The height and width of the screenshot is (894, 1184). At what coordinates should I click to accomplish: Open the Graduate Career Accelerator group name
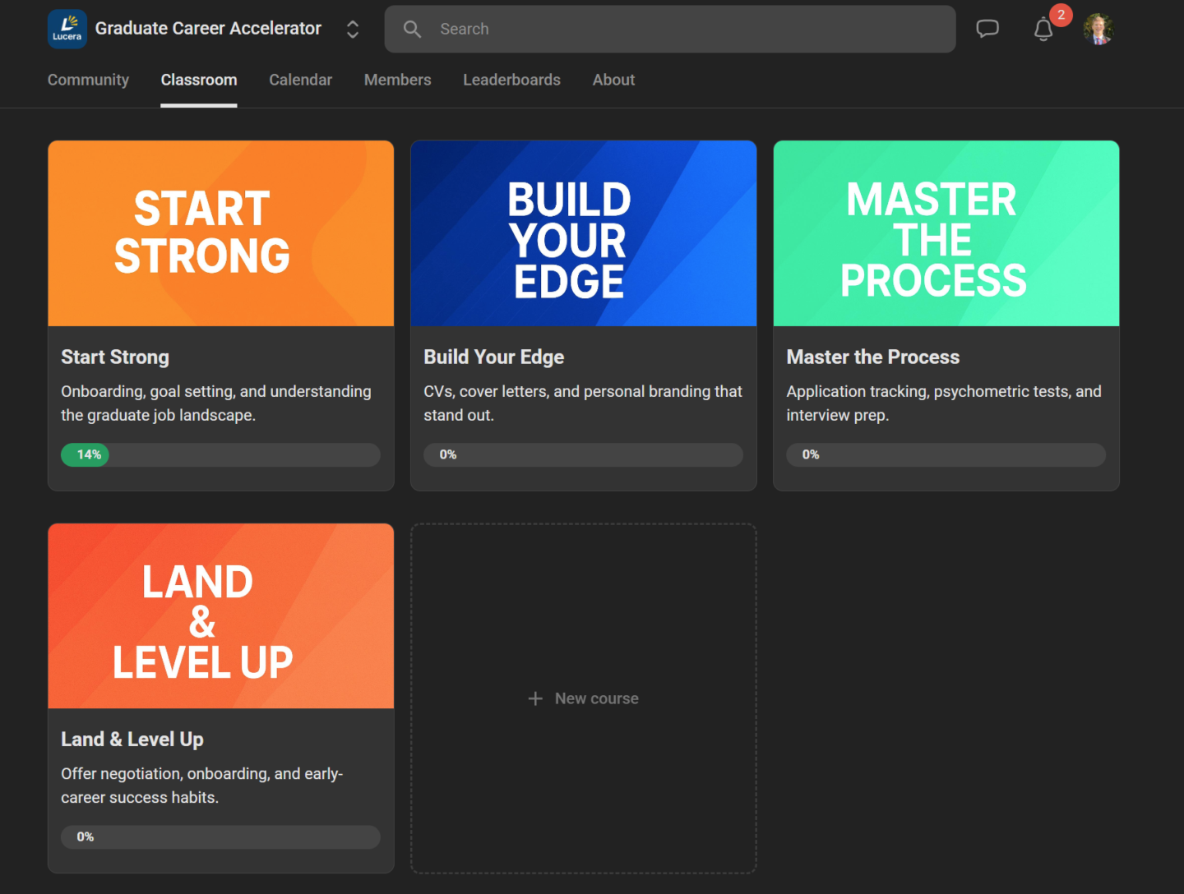point(208,29)
